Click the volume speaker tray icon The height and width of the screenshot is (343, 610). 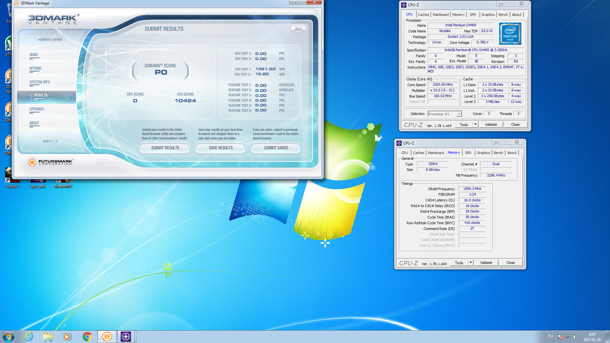pos(575,337)
